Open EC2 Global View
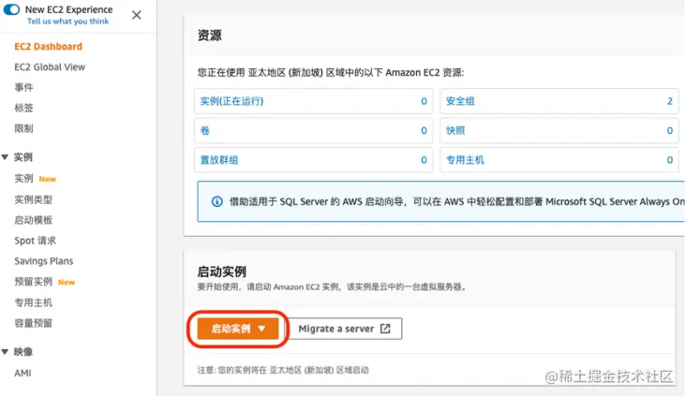The image size is (686, 397). (50, 66)
